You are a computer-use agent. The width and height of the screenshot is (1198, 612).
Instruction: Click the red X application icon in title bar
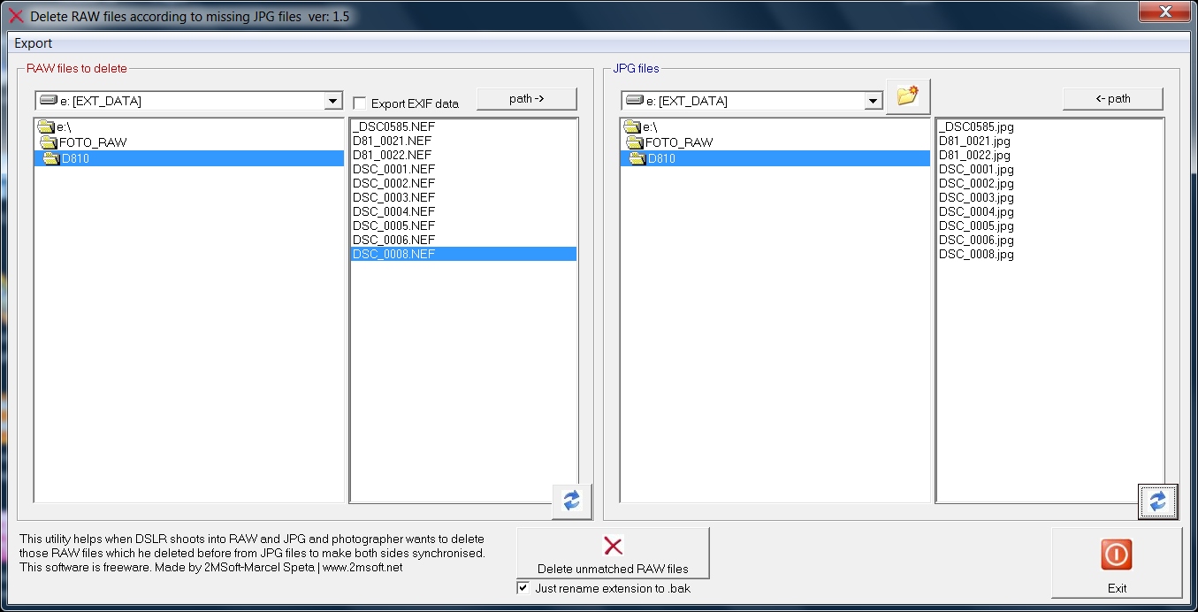coord(15,16)
